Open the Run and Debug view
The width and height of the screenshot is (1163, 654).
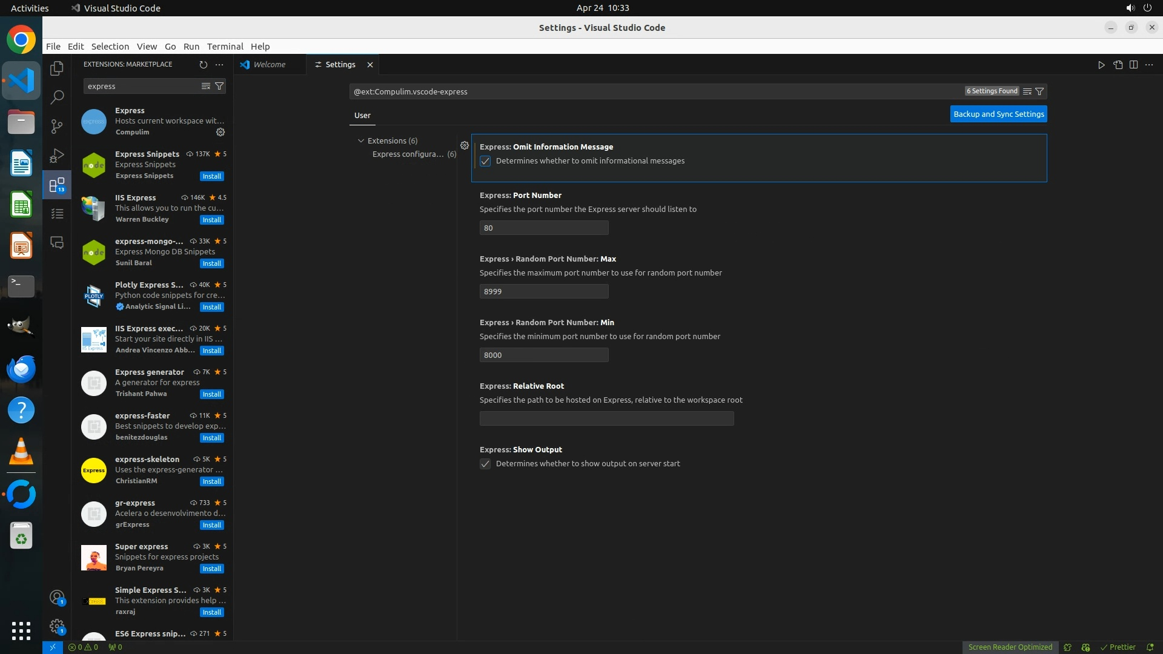click(57, 156)
